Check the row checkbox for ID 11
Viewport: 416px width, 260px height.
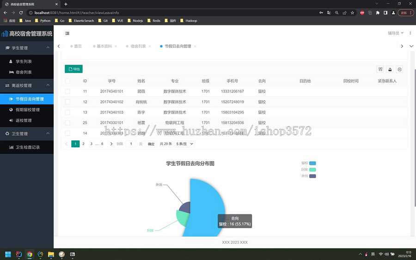67,91
